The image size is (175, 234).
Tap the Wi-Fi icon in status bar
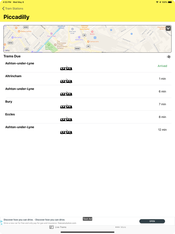(157, 2)
